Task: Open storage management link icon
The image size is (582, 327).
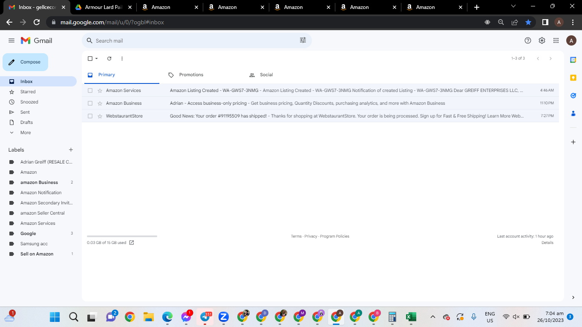Action: 132,243
